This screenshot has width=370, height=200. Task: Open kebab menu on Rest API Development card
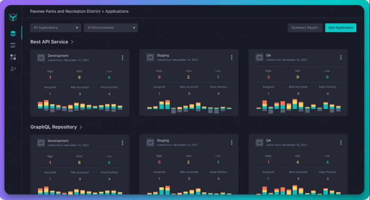click(x=122, y=58)
